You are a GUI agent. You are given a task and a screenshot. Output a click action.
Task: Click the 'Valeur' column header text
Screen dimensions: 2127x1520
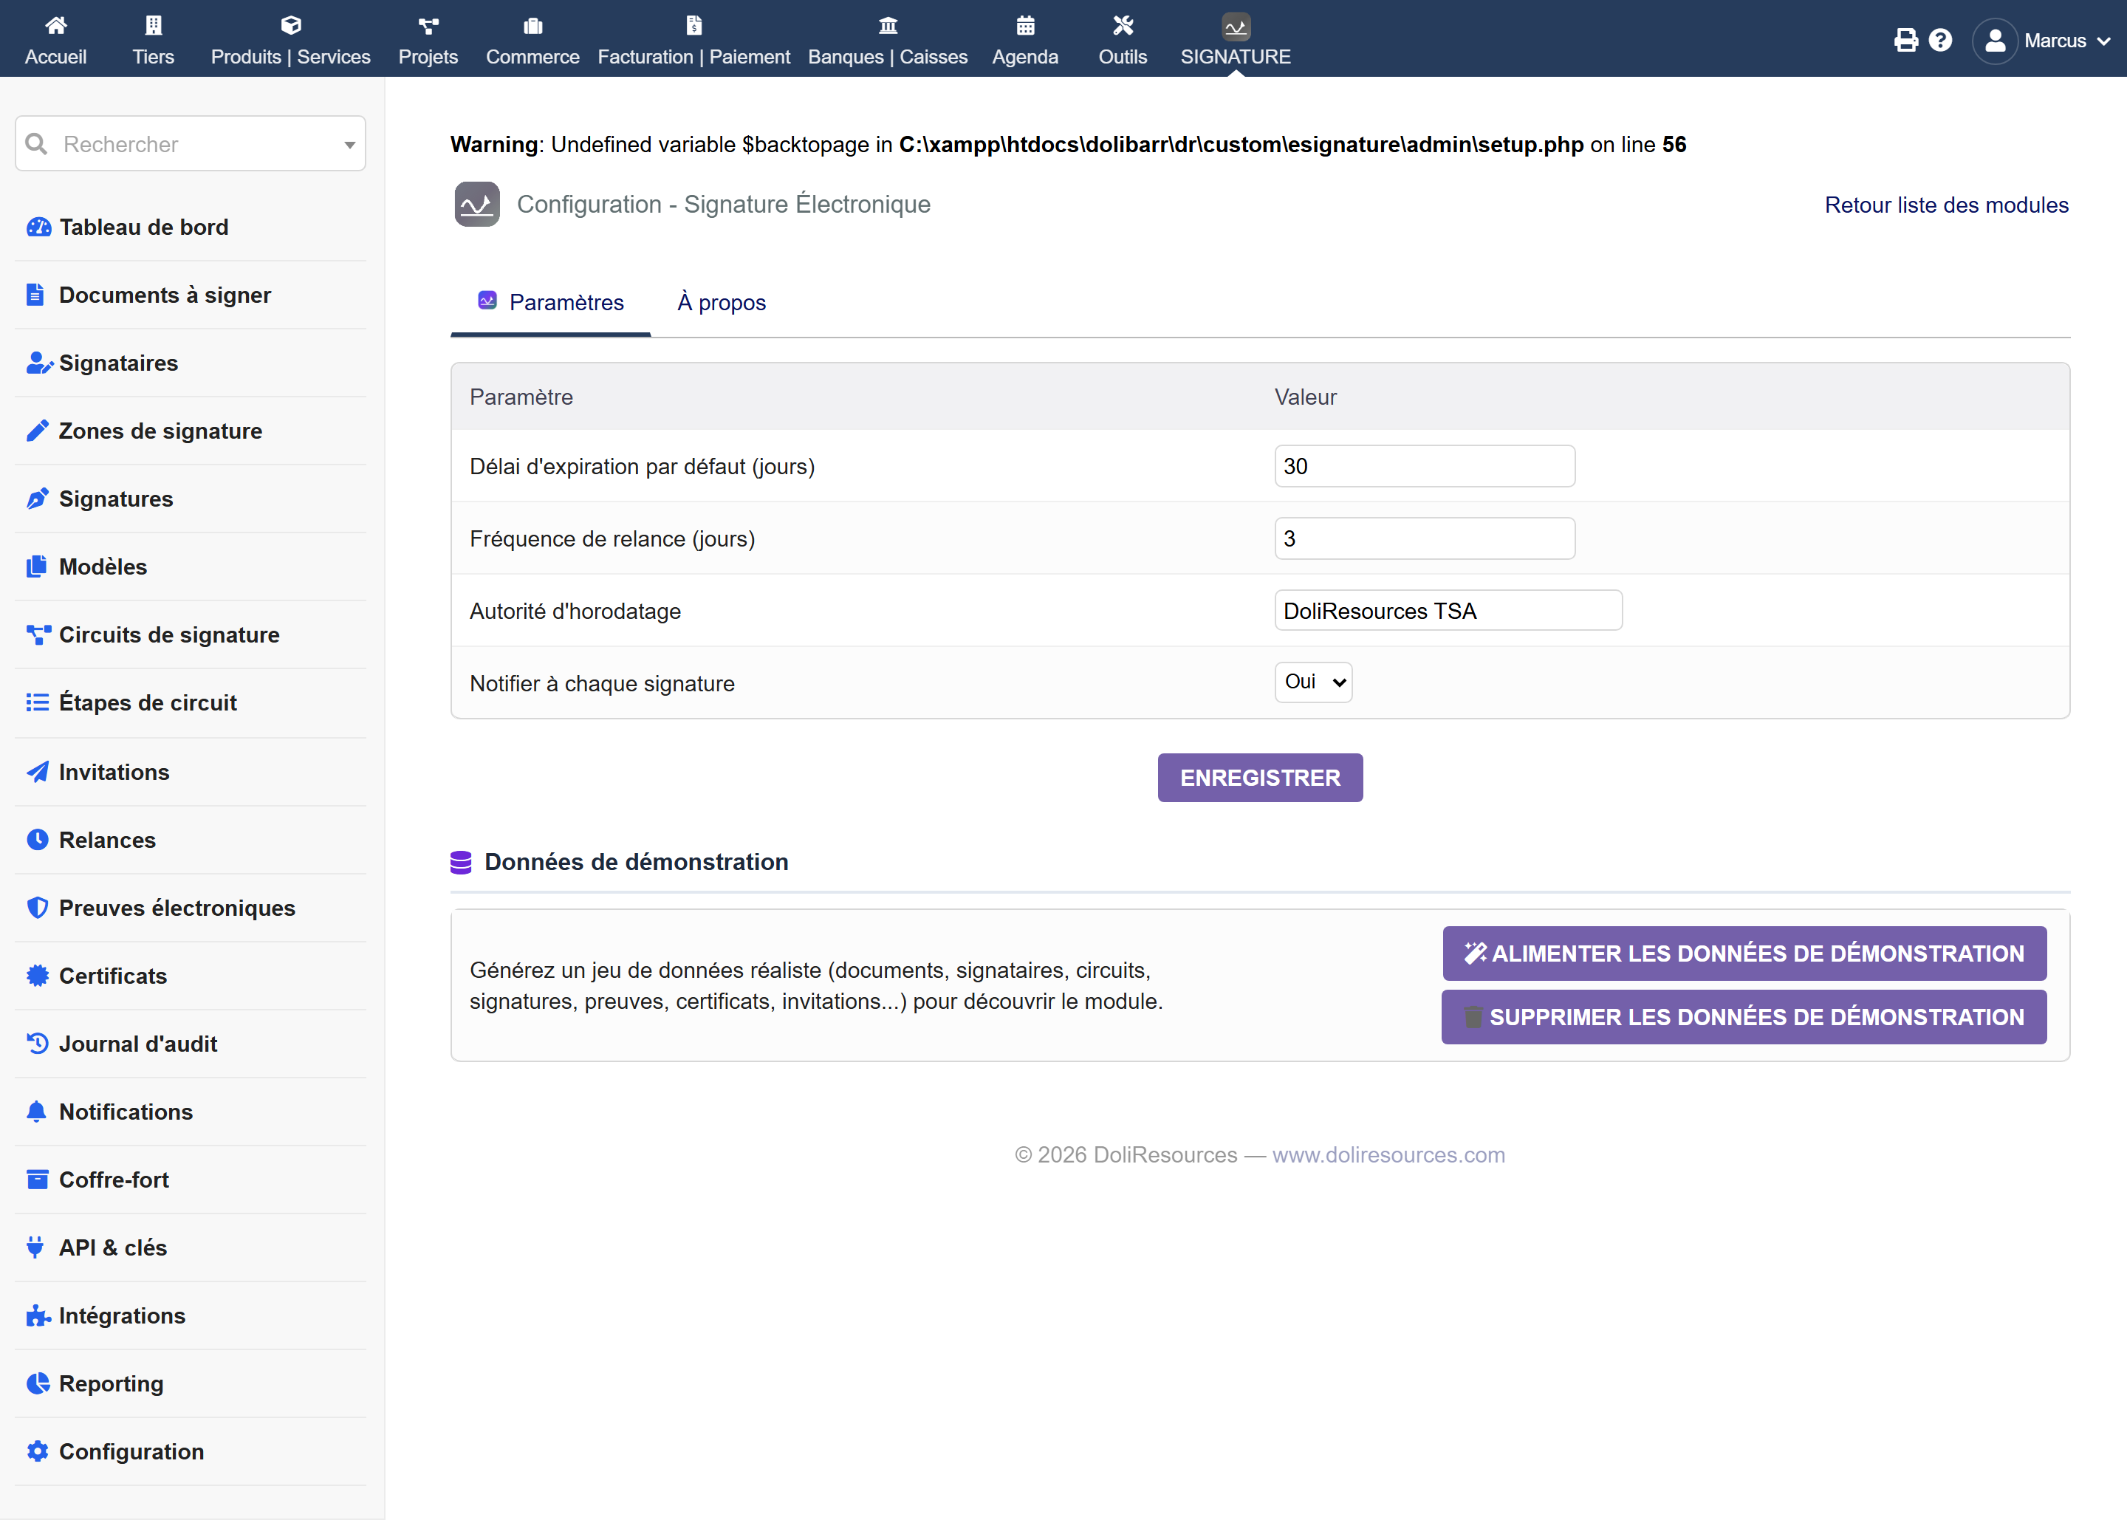[1306, 397]
